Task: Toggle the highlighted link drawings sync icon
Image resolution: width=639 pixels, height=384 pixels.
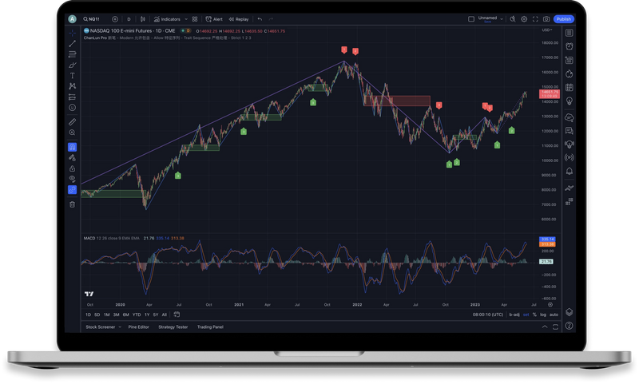Action: pos(72,190)
